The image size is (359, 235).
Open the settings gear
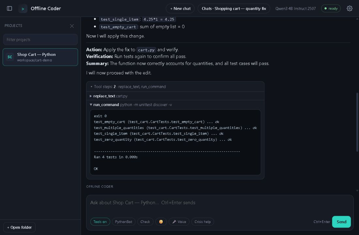pyautogui.click(x=350, y=8)
